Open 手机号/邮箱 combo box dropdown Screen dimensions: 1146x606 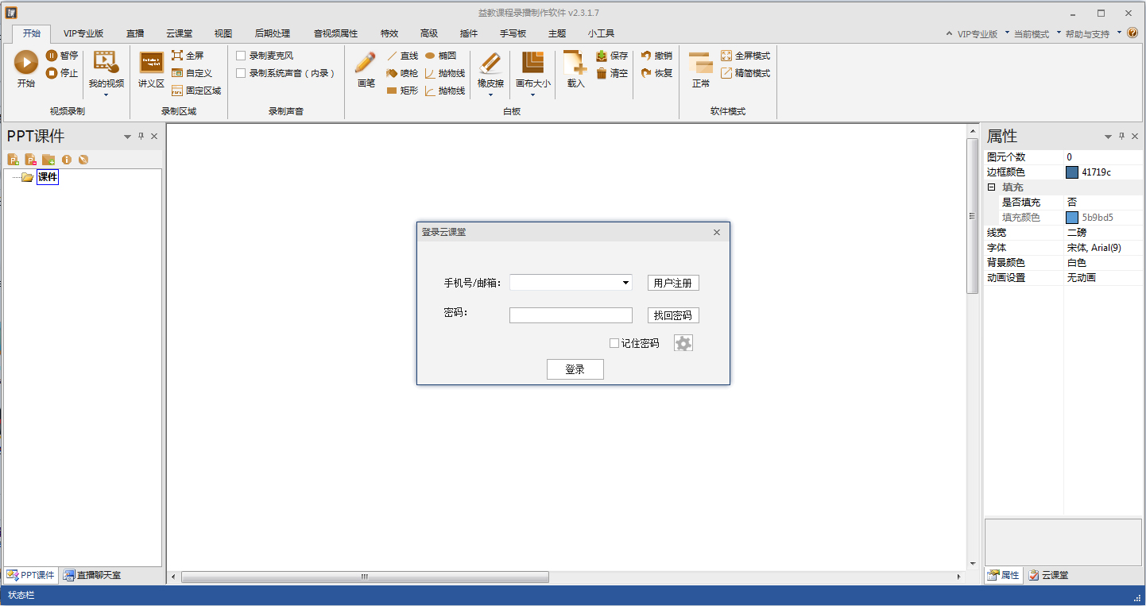(626, 283)
